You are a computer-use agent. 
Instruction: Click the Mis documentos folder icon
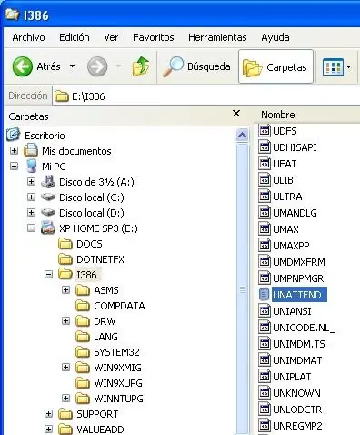[31, 150]
